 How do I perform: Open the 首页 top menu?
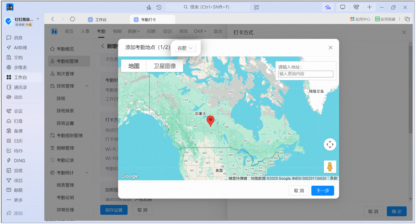tap(69, 31)
